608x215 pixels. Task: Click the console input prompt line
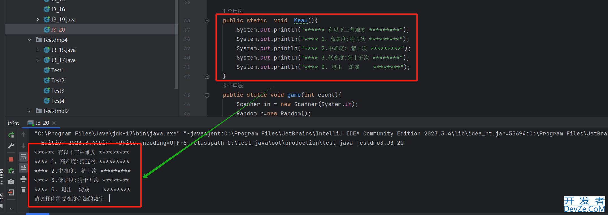(x=70, y=199)
